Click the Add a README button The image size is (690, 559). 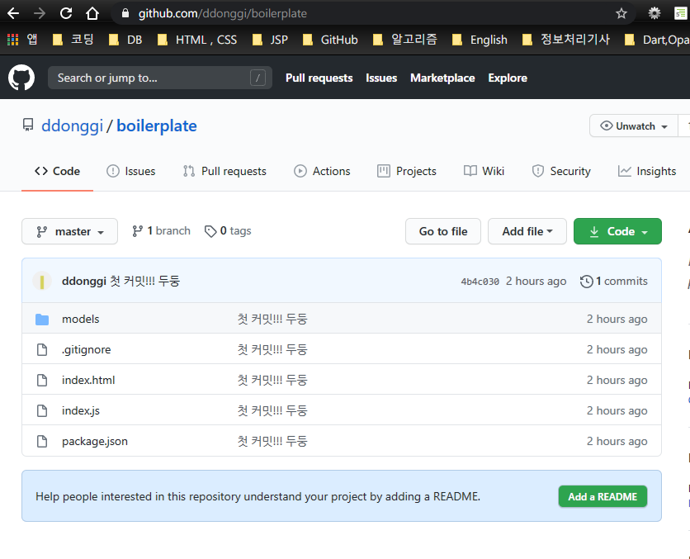click(603, 496)
